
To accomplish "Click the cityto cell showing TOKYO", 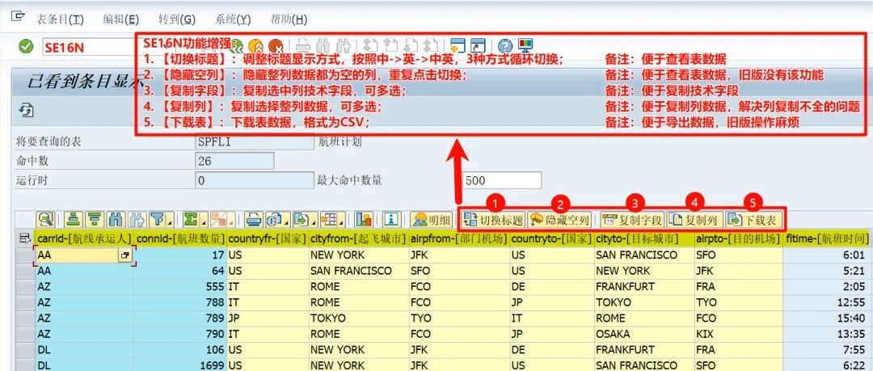I will pos(644,302).
